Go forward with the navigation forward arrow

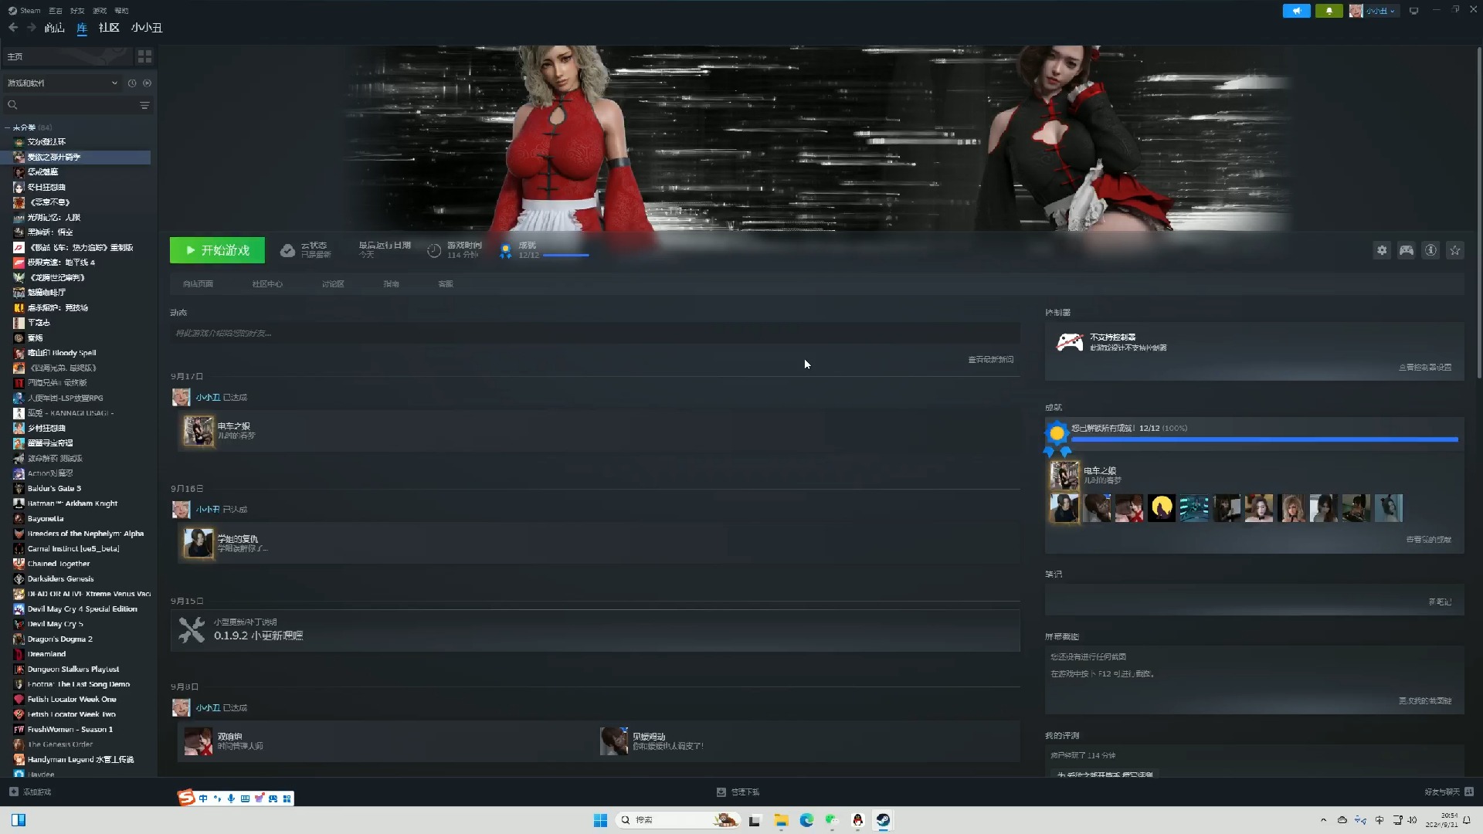(31, 27)
